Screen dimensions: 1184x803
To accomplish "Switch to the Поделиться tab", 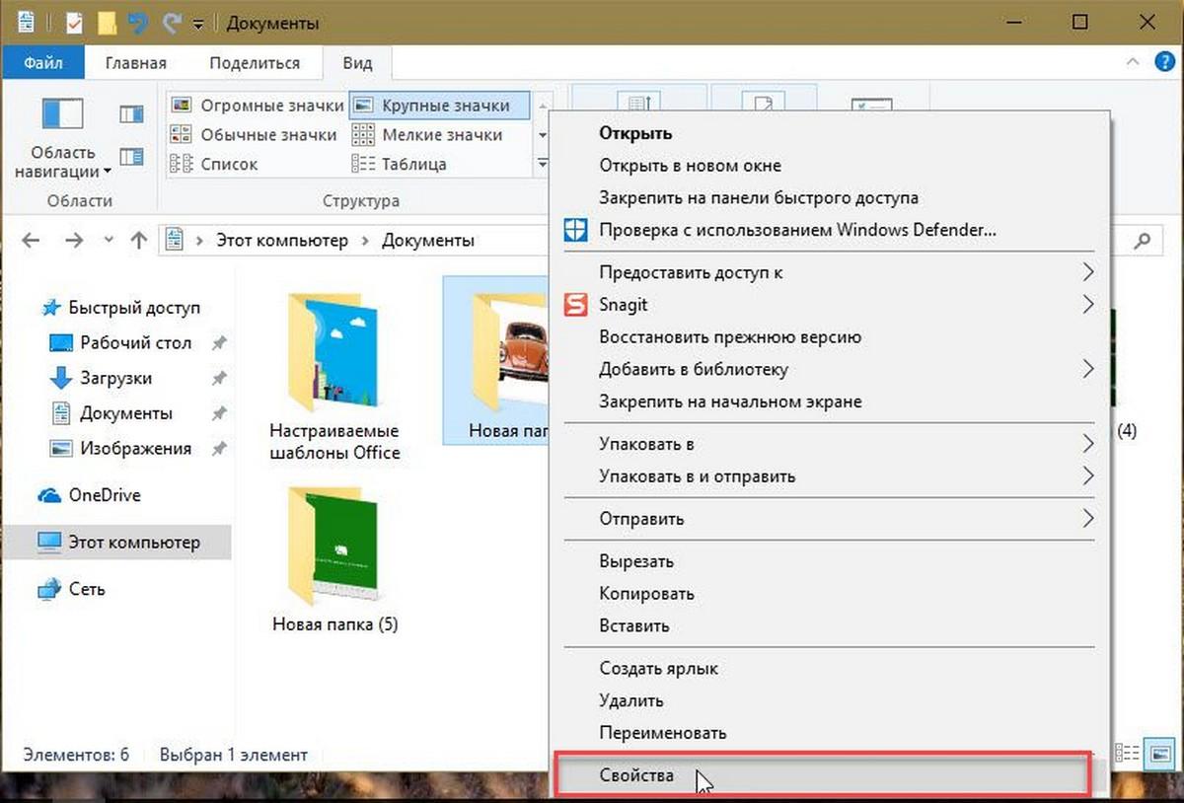I will tap(255, 63).
